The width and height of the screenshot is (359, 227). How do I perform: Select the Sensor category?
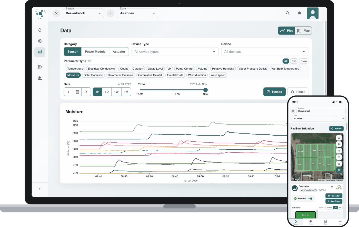click(x=73, y=51)
